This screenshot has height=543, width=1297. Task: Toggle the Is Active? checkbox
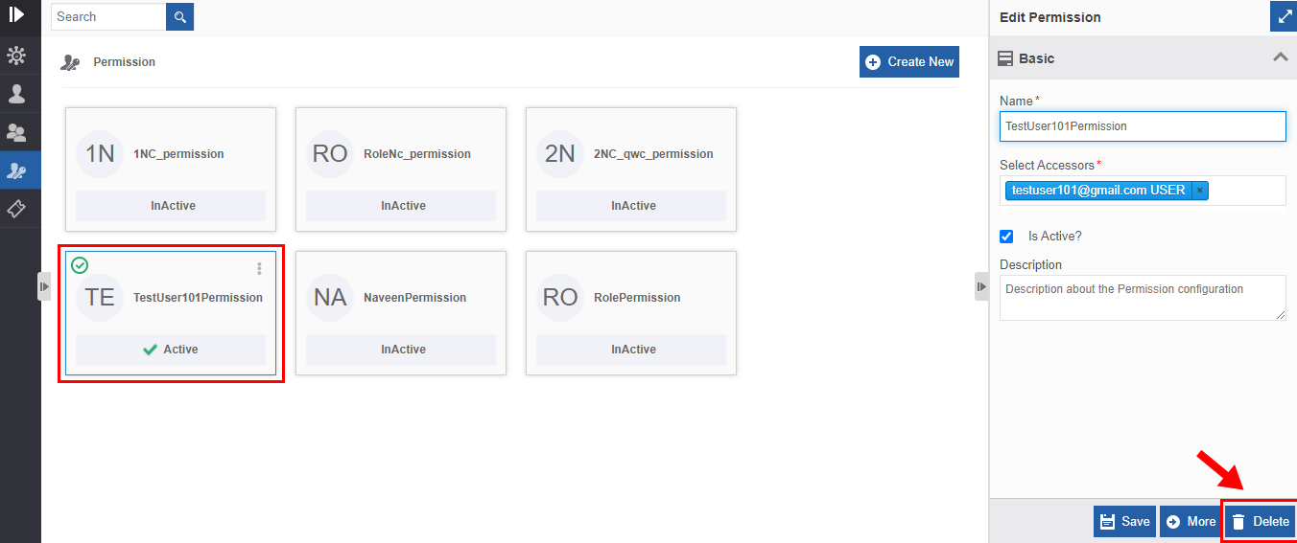point(1006,237)
